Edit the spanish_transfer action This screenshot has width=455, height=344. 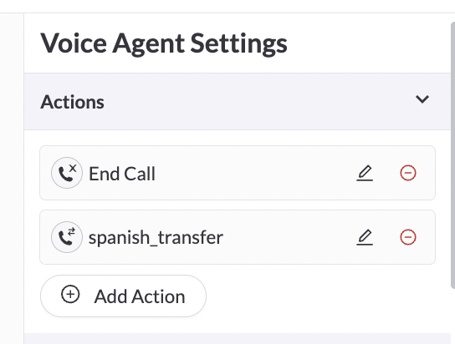coord(365,237)
